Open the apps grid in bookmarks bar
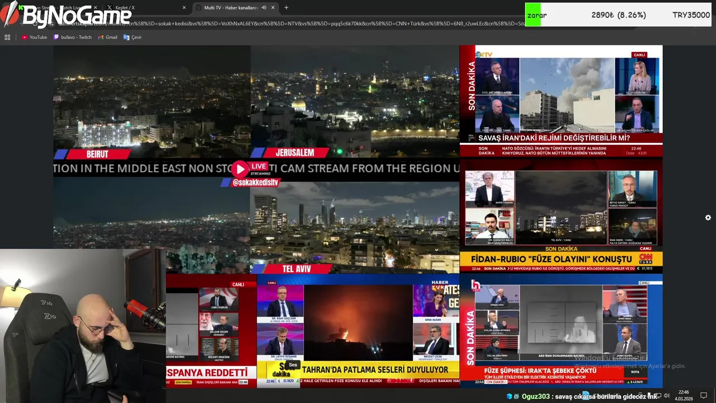This screenshot has height=403, width=716. click(x=7, y=37)
